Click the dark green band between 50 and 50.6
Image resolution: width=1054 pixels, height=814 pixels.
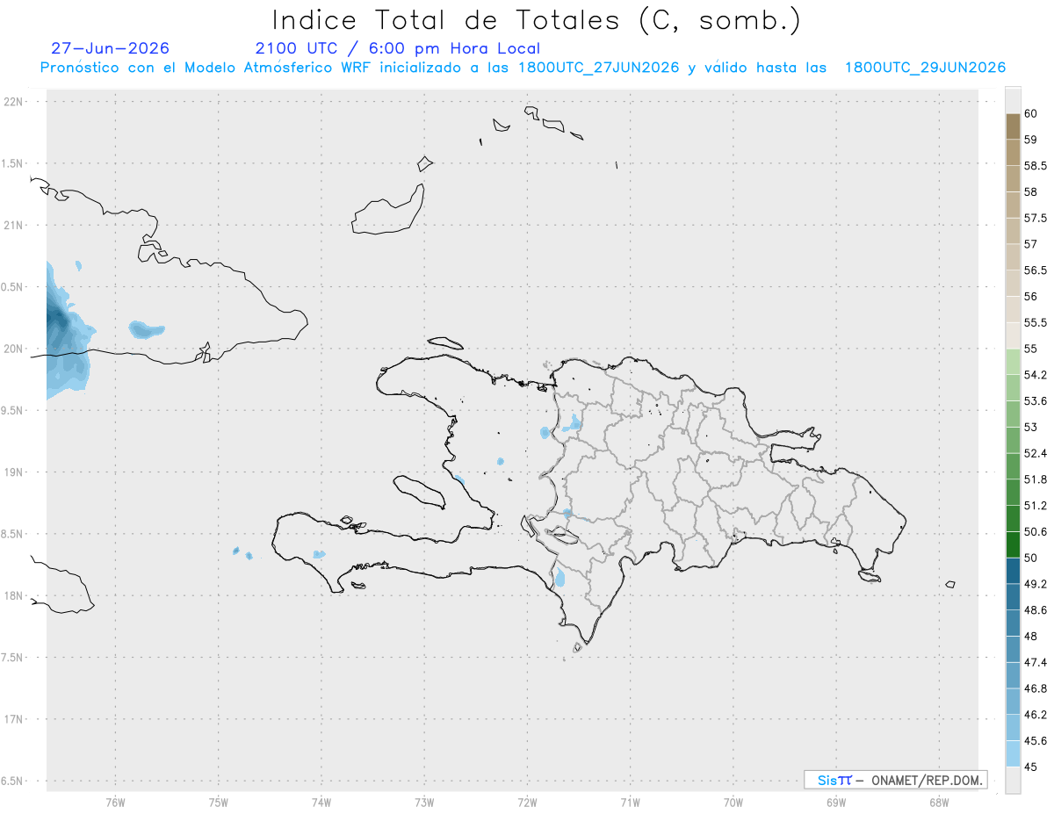(x=1013, y=544)
